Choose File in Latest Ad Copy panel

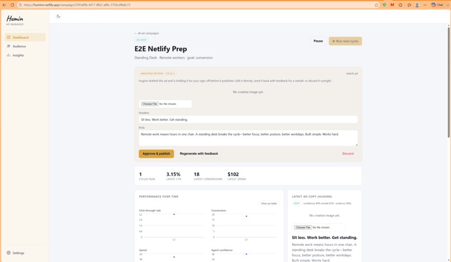303,227
